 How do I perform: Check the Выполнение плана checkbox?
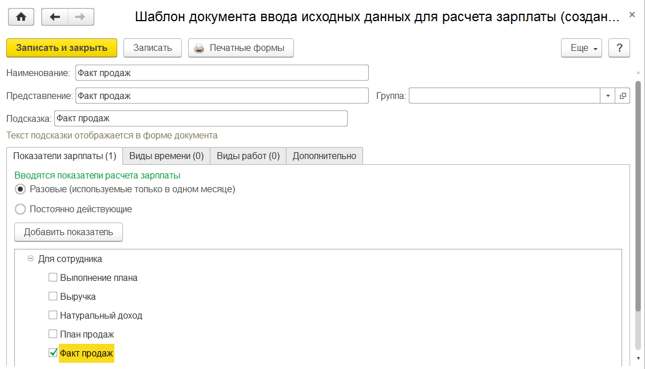[x=53, y=278]
